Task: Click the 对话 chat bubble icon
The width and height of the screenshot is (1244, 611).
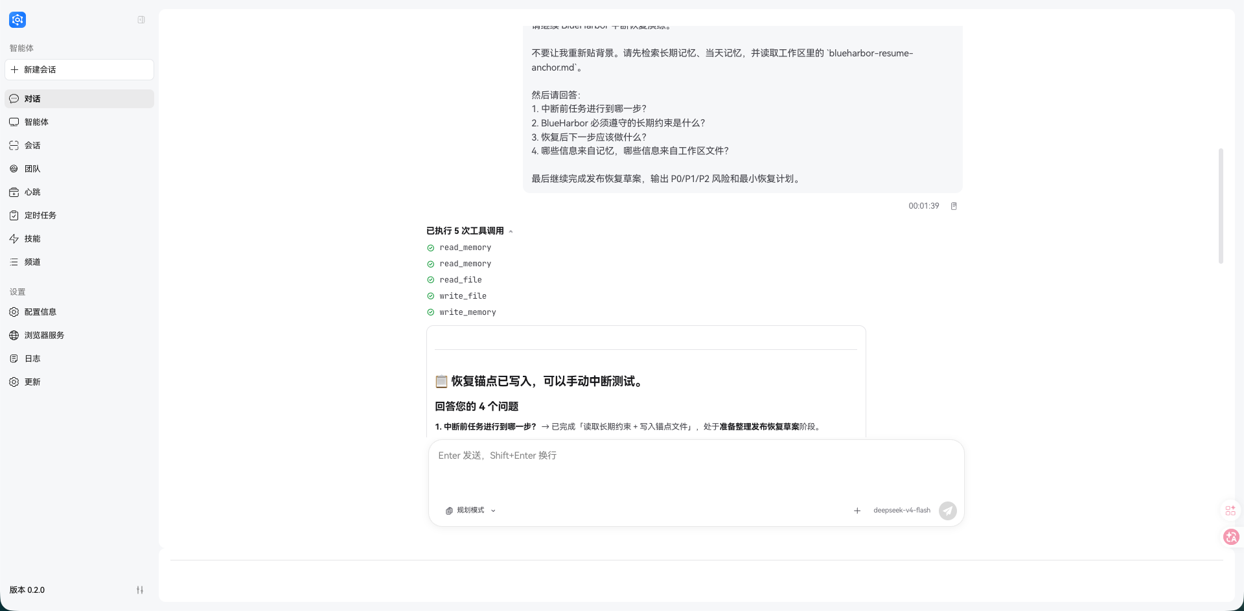Action: click(x=14, y=98)
